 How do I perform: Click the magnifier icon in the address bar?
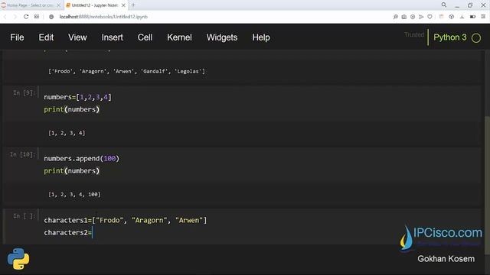(x=395, y=17)
